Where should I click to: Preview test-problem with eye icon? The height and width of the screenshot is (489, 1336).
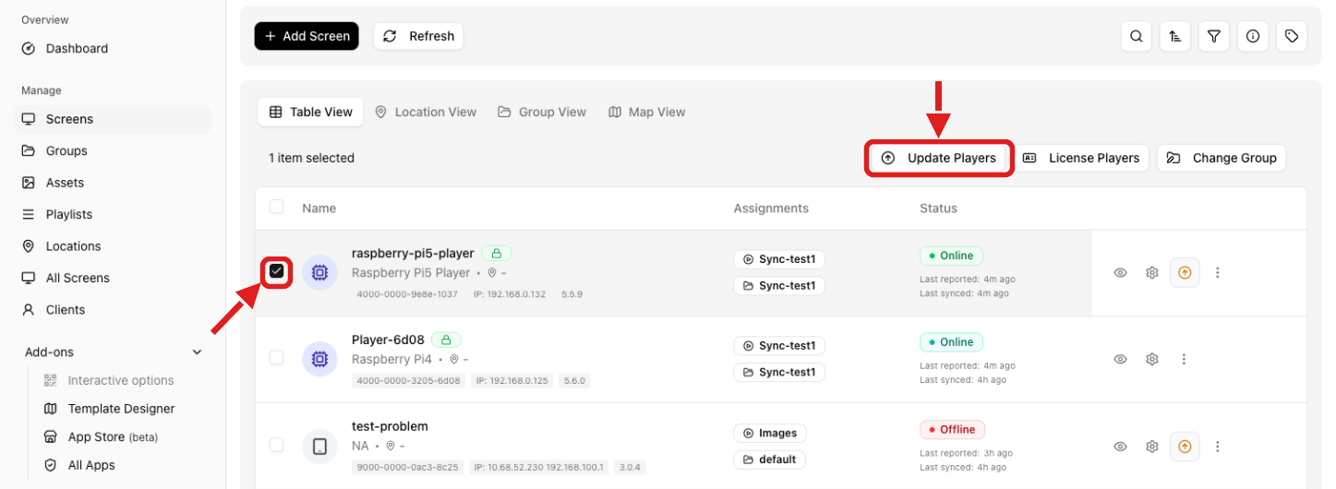click(1120, 447)
